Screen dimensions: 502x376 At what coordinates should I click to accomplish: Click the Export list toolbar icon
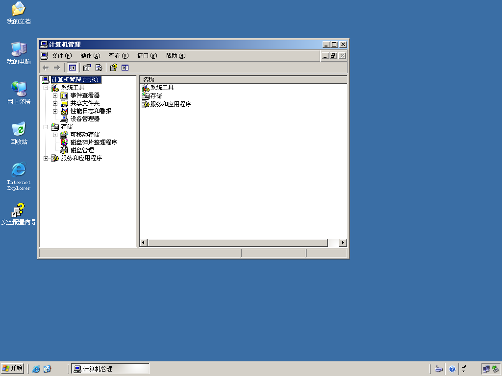[x=99, y=68]
